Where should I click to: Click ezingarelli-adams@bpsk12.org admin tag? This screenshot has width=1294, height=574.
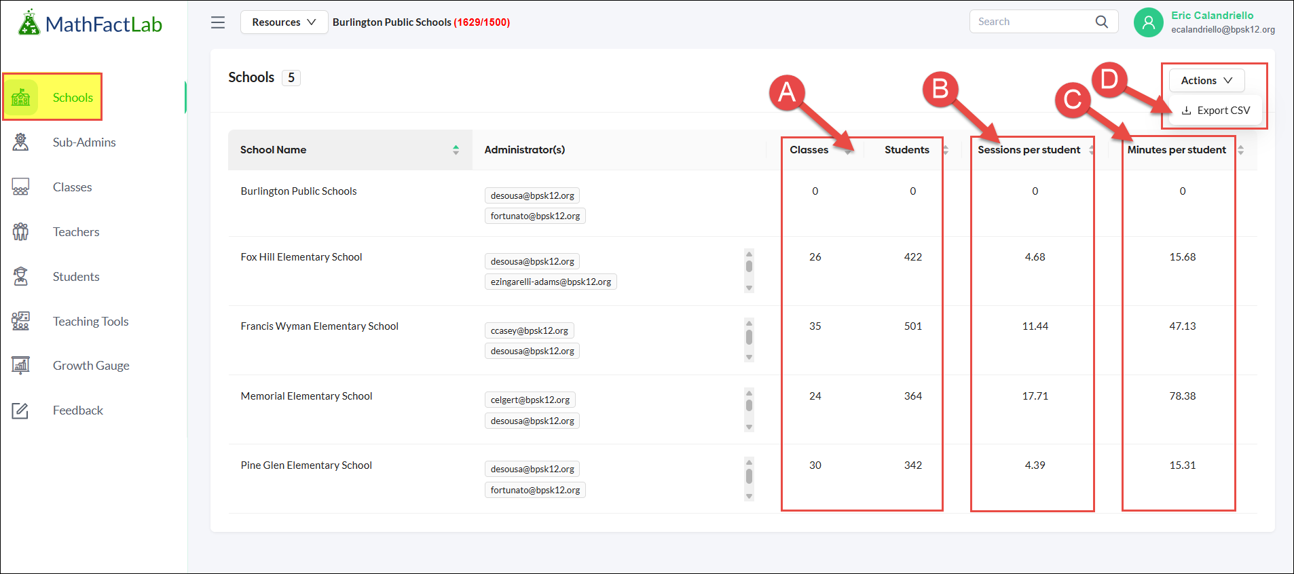pos(551,282)
